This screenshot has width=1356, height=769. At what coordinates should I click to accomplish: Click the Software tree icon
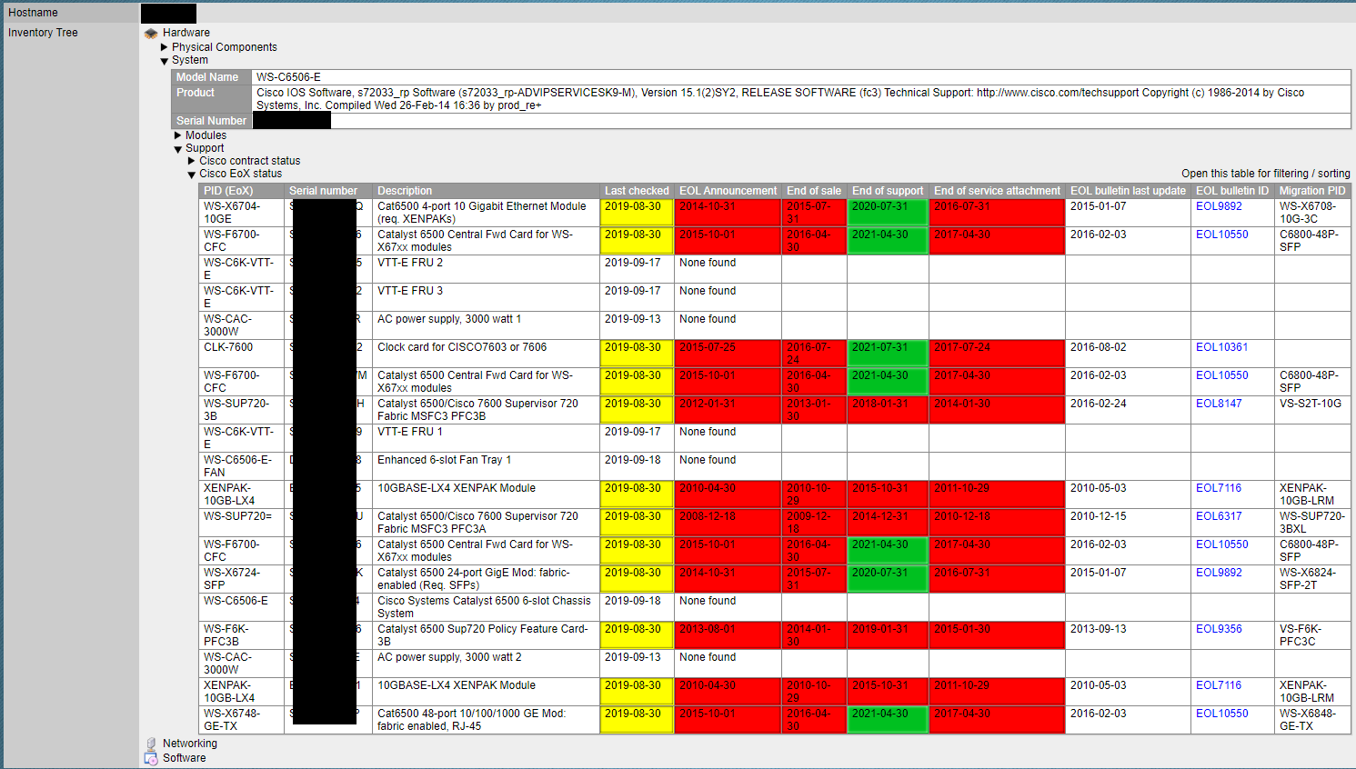(151, 759)
